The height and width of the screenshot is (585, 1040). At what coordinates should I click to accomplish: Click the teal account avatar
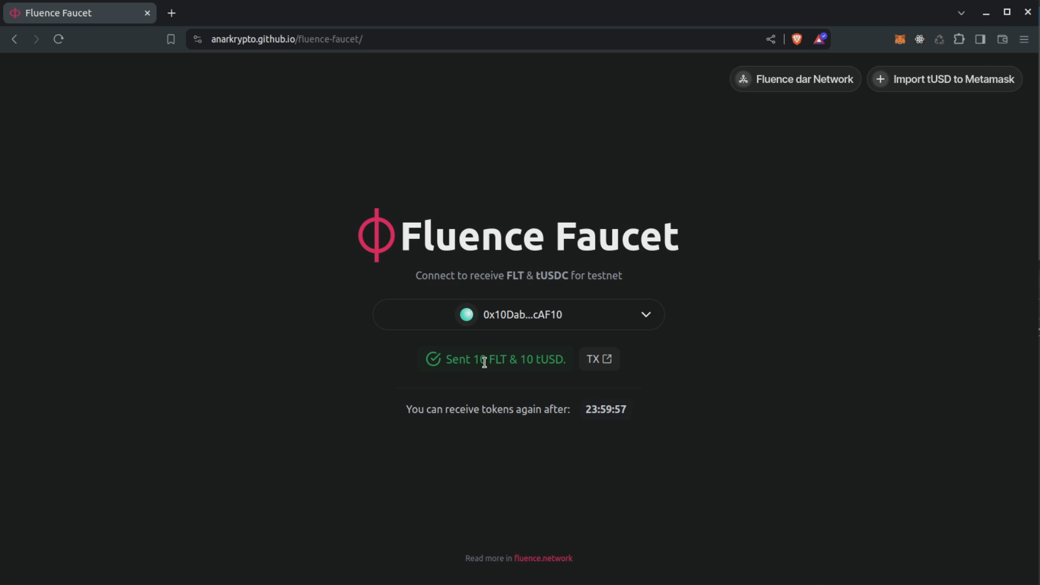[x=466, y=315]
